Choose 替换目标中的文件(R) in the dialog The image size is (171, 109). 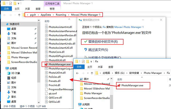[103, 42]
